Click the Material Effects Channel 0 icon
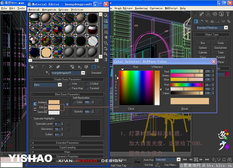This screenshot has width=233, height=168. (x=79, y=67)
